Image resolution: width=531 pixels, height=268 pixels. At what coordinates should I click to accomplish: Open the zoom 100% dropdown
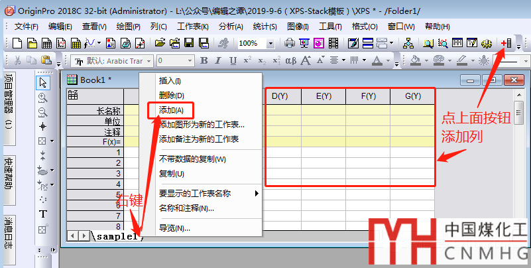point(270,43)
